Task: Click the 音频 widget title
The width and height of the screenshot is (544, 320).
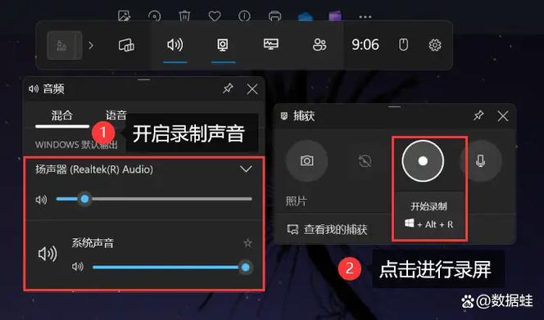Action: pos(53,88)
